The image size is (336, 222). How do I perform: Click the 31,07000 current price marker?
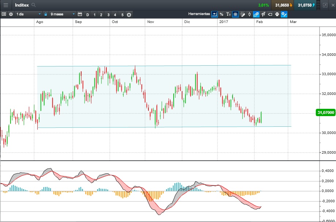coord(325,113)
